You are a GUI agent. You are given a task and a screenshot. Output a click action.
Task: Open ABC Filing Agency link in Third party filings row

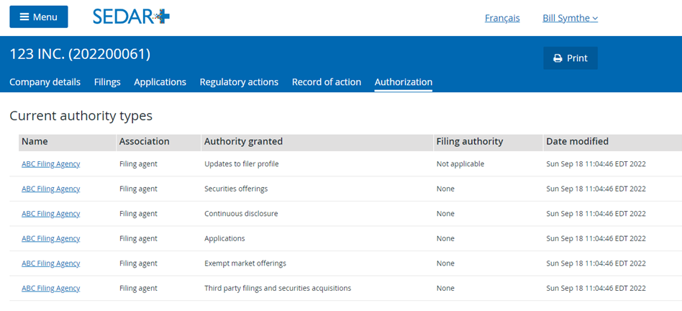(51, 288)
